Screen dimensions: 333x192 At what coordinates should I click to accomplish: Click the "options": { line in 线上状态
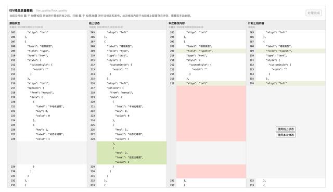click(x=115, y=88)
